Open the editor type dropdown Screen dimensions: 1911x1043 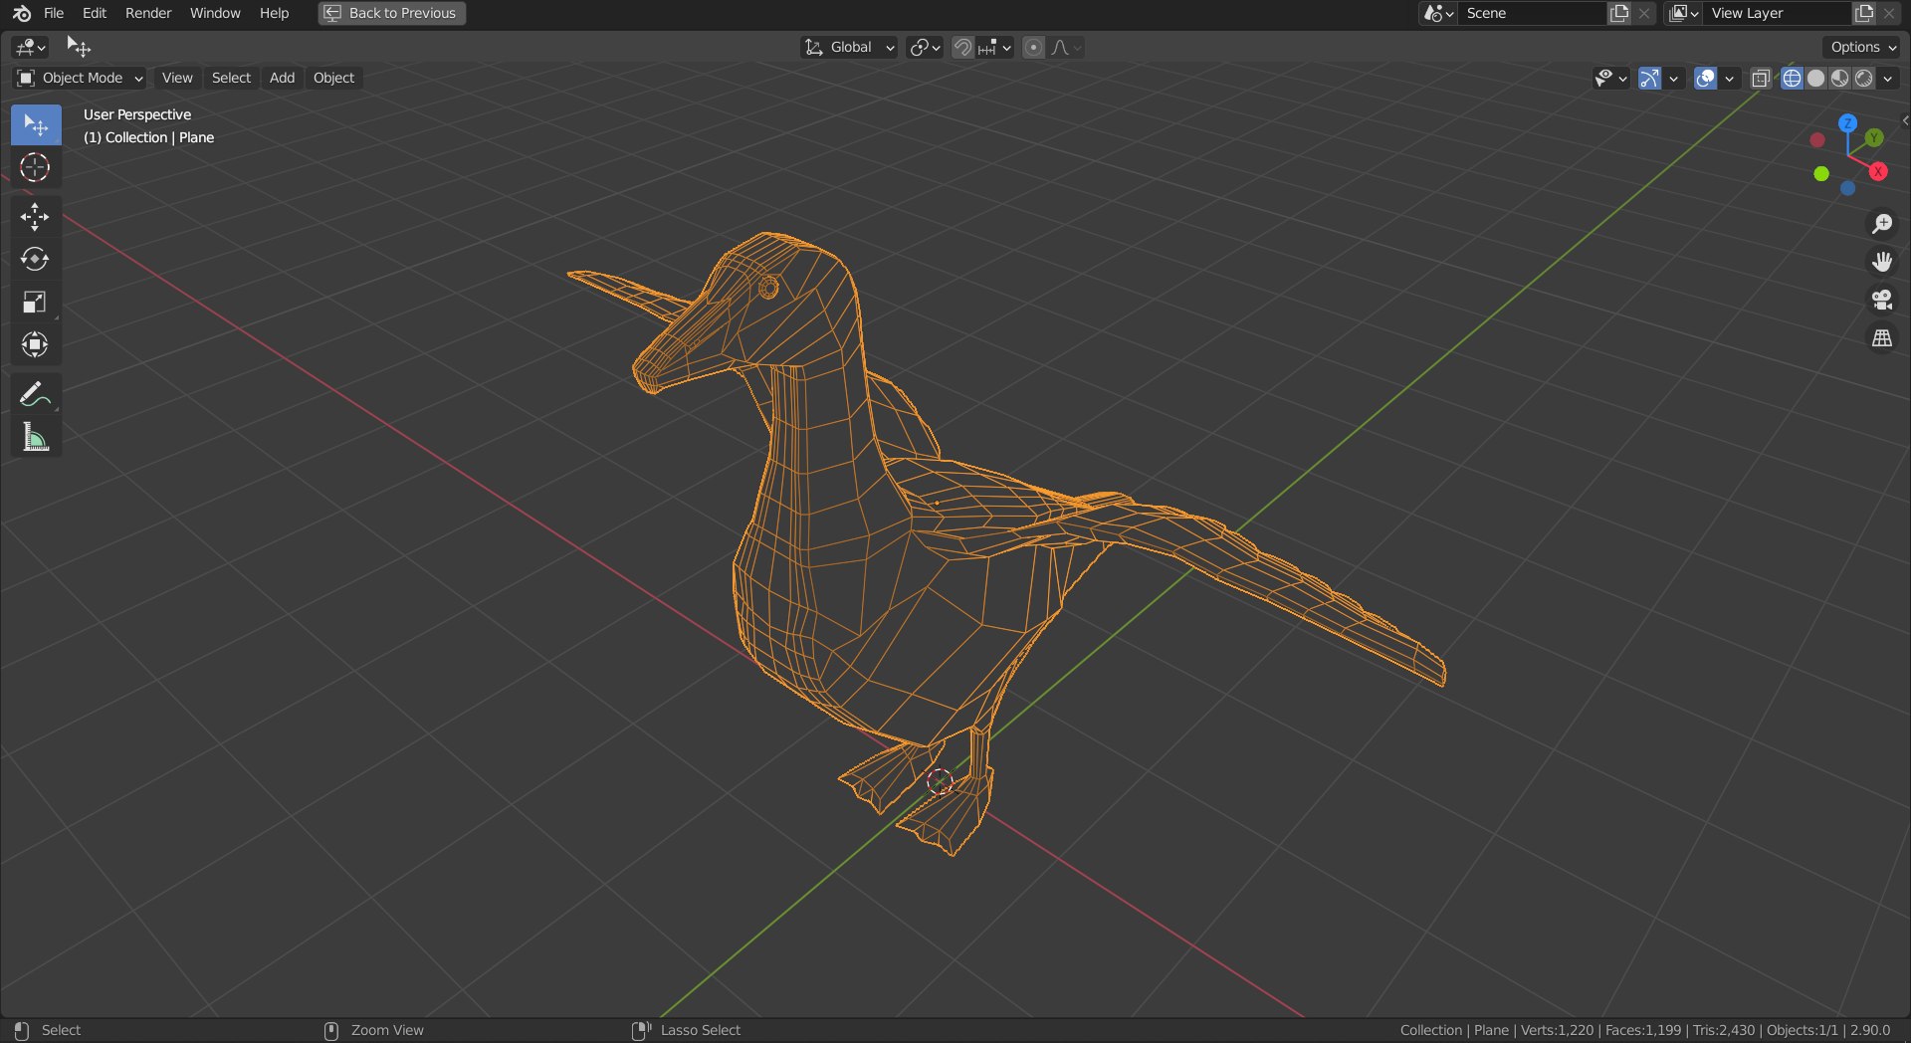tap(31, 47)
